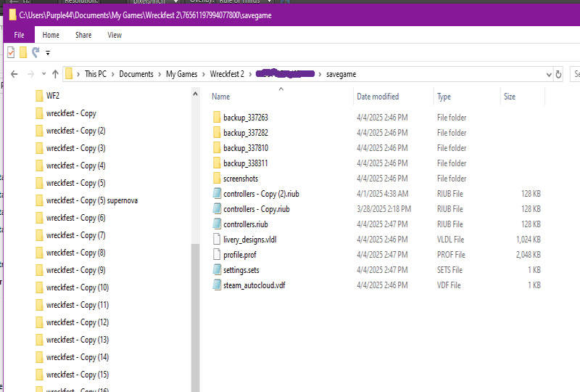Expand chevron after My Games breadcrumb
The height and width of the screenshot is (392, 580).
(204, 75)
